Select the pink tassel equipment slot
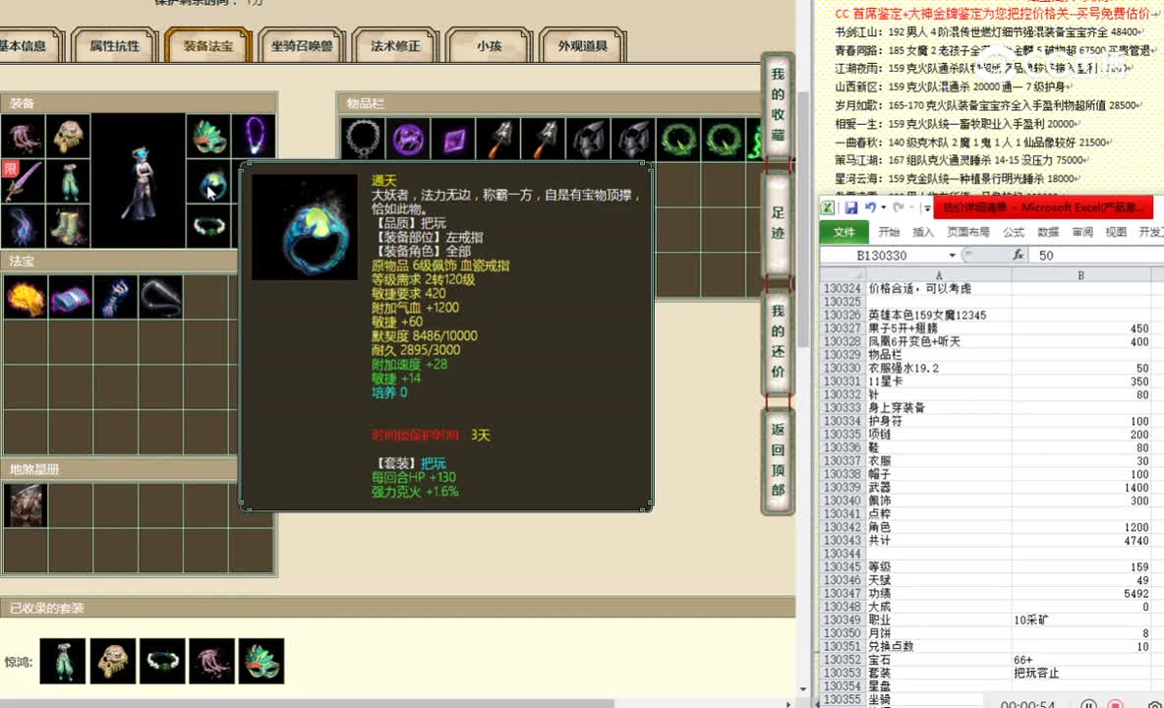 coord(23,136)
